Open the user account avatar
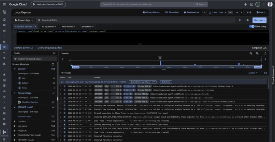This screenshot has width=275, height=142. click(x=270, y=4)
